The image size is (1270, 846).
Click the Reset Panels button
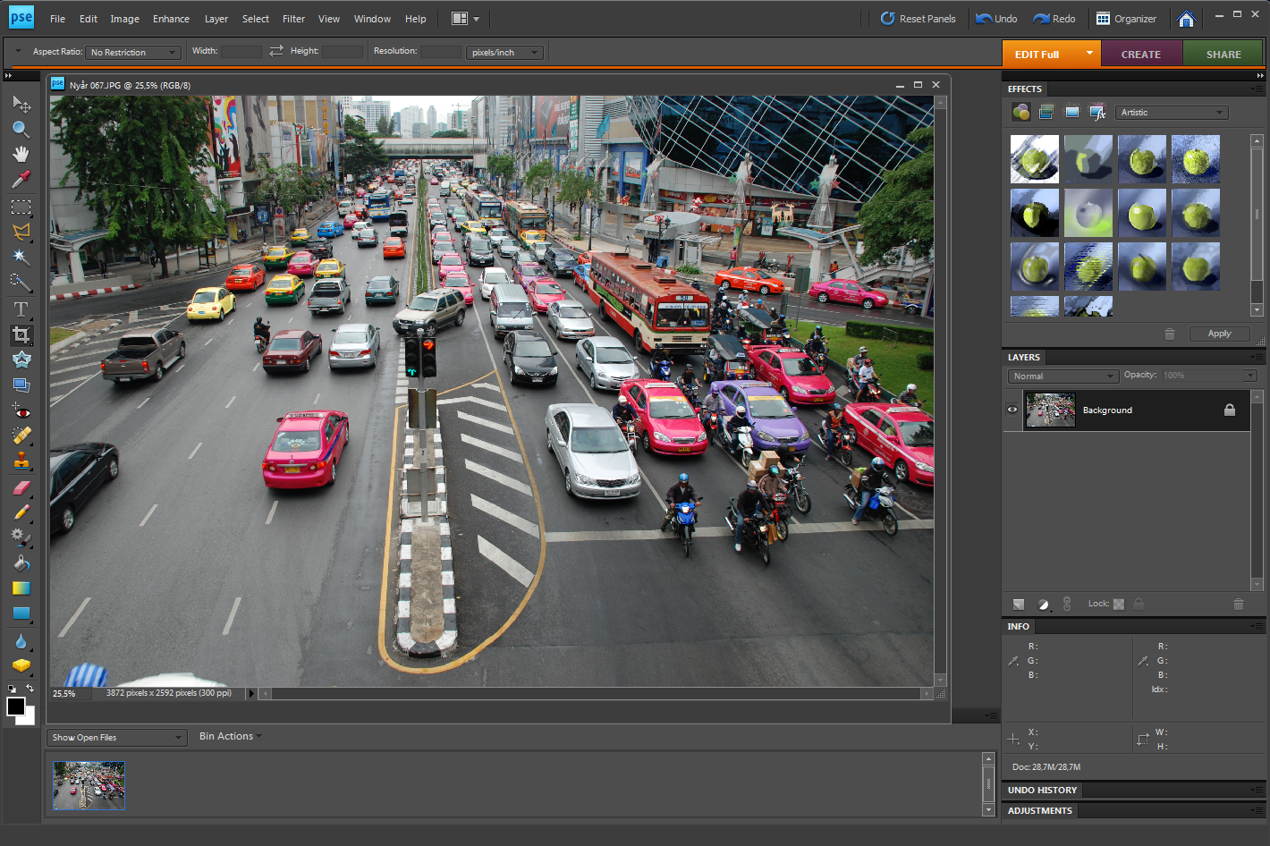[x=918, y=19]
